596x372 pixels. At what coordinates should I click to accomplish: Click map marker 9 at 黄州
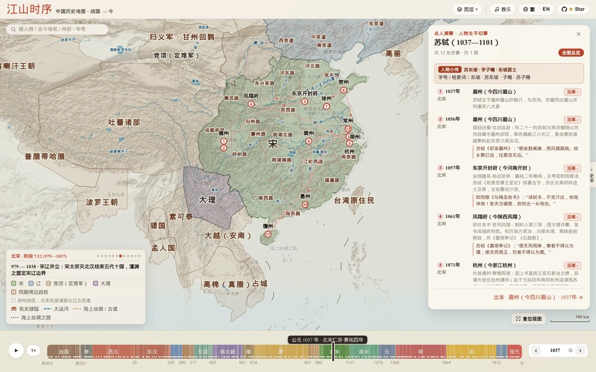pos(308,141)
